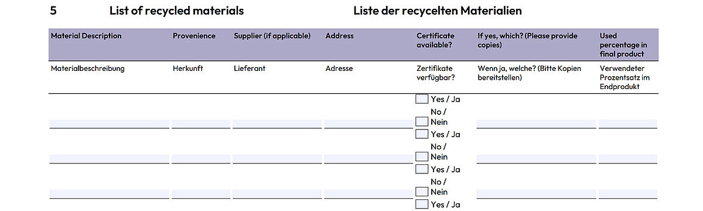The image size is (703, 211).
Task: Click first row 'If yes, which?' field
Action: point(536,124)
